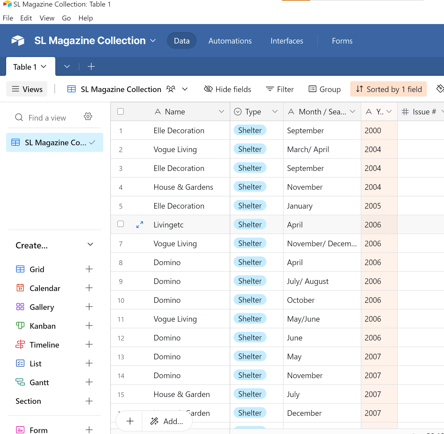Open the Edit menu
Image resolution: width=444 pixels, height=434 pixels.
pyautogui.click(x=26, y=18)
